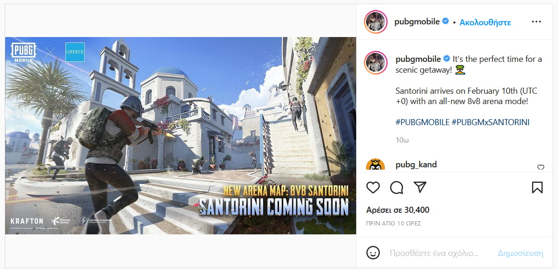Like the pubg_kand comment heart
This screenshot has height=270, width=558.
[541, 167]
